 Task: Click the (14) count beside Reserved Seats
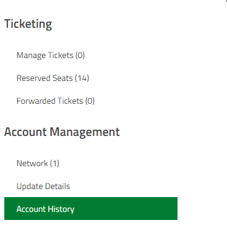click(x=82, y=78)
